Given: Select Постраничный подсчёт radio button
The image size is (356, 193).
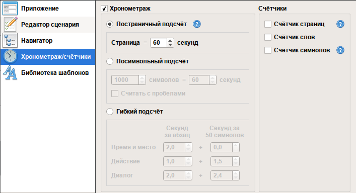Looking at the screenshot, I should point(110,24).
